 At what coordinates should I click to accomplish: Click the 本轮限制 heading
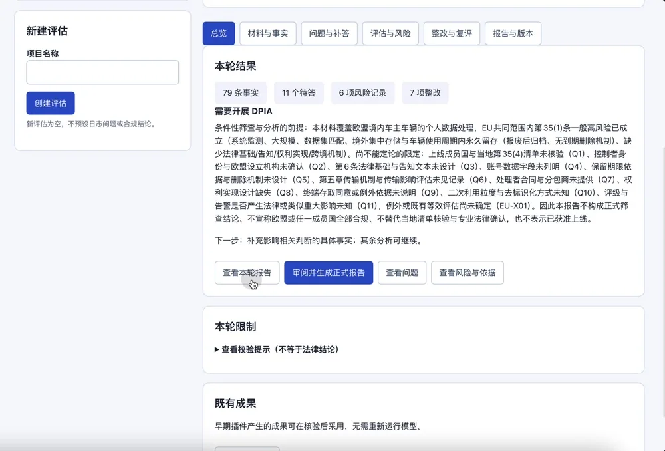235,326
